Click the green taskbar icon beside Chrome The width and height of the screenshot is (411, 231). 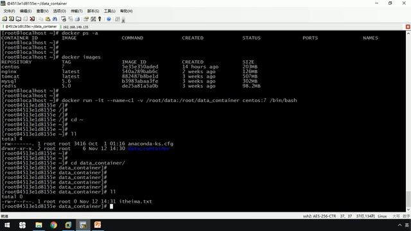69,225
